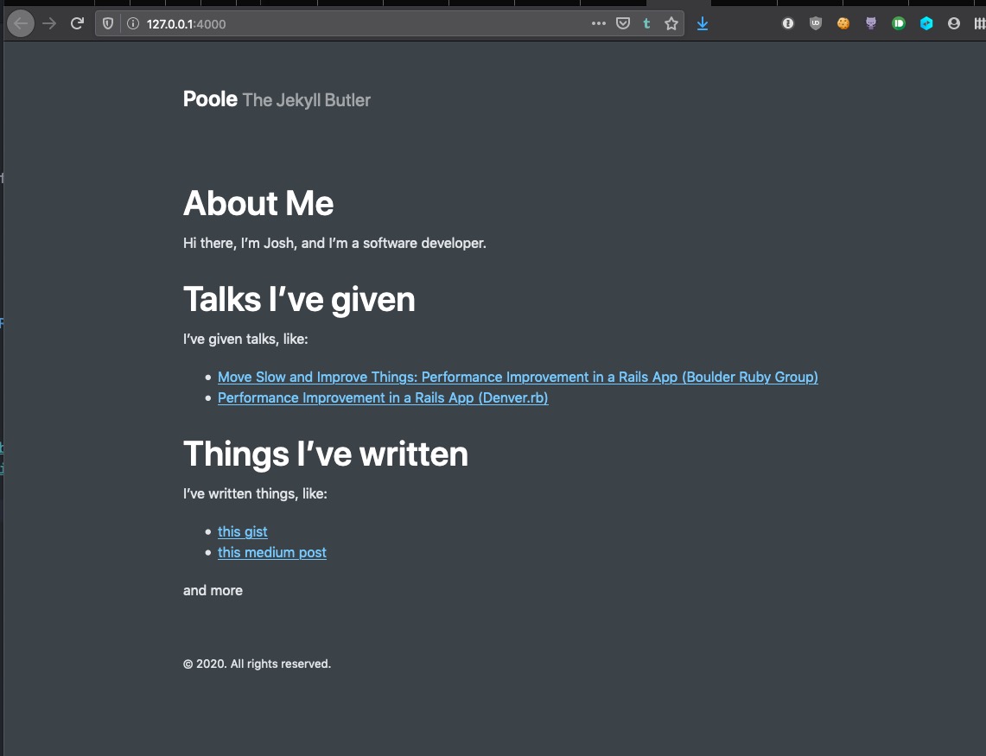The image size is (986, 756).
Task: Save the page to Pocket
Action: click(623, 24)
